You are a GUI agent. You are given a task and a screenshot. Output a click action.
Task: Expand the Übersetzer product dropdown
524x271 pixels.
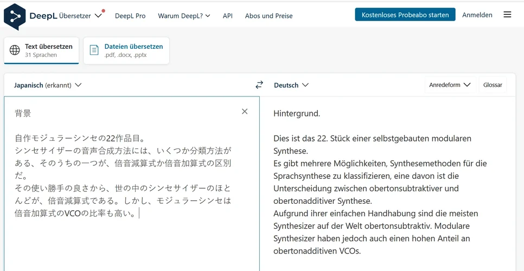pos(98,16)
